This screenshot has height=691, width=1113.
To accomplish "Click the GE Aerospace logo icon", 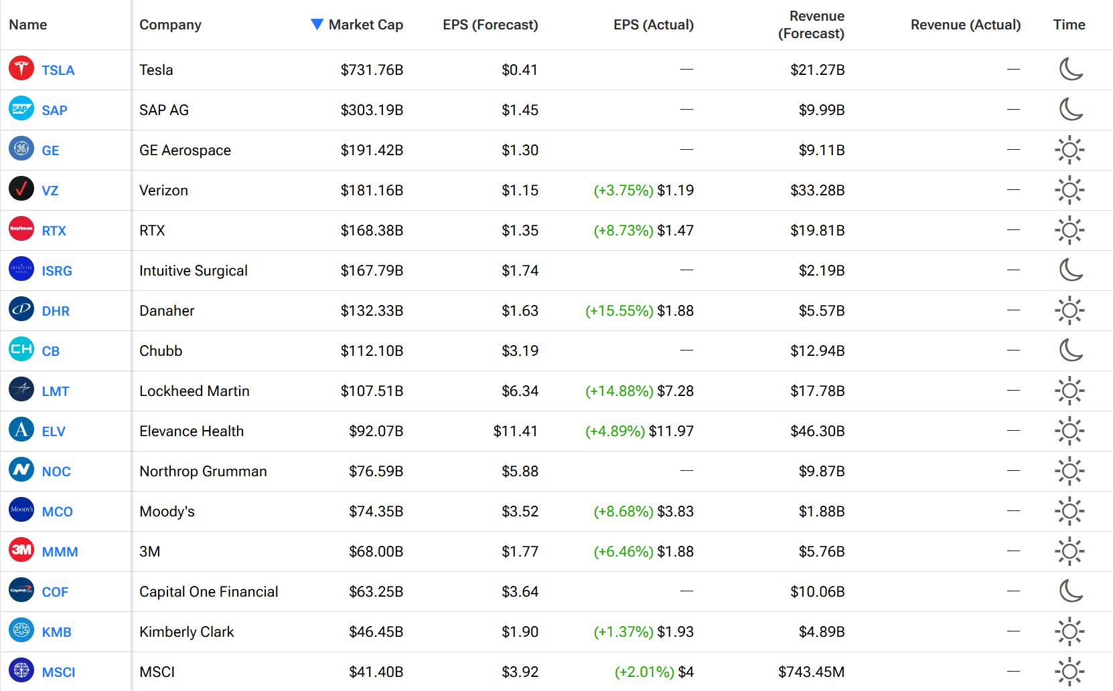I will pos(21,149).
